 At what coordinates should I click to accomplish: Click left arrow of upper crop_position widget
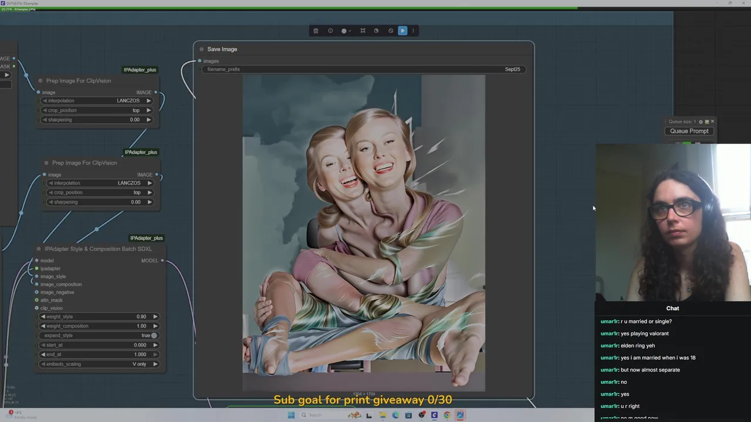click(x=45, y=110)
